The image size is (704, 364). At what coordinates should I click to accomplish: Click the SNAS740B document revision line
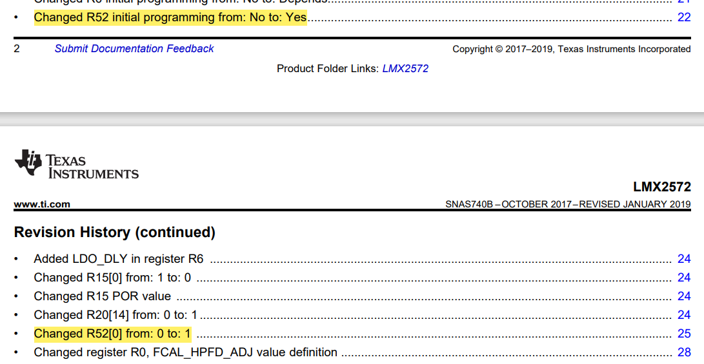[568, 204]
